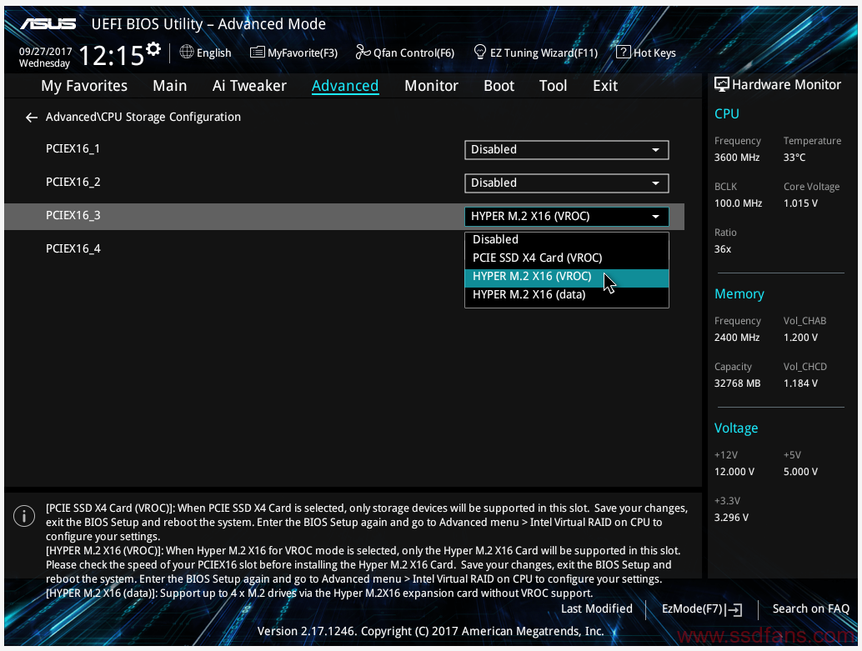Collapse the PCIEX16_3 dropdown
Screen dimensions: 862x651
pos(567,217)
